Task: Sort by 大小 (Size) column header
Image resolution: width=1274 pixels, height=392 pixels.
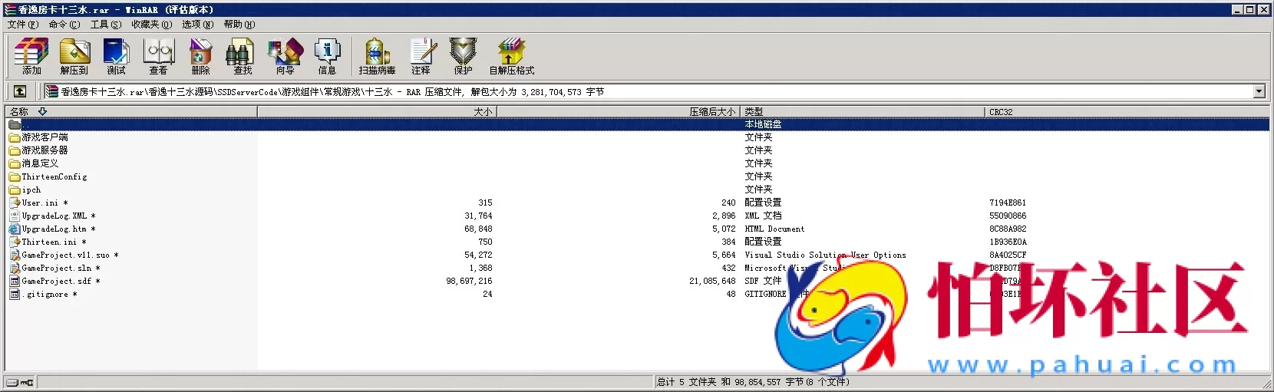Action: pos(377,112)
